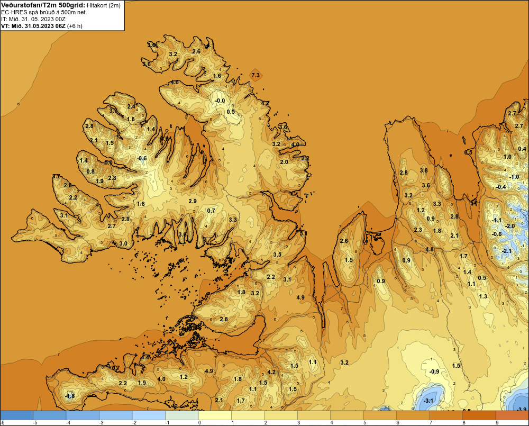This screenshot has width=529, height=426.
Task: Click the 3.0 temperature value
Action: pos(123,243)
